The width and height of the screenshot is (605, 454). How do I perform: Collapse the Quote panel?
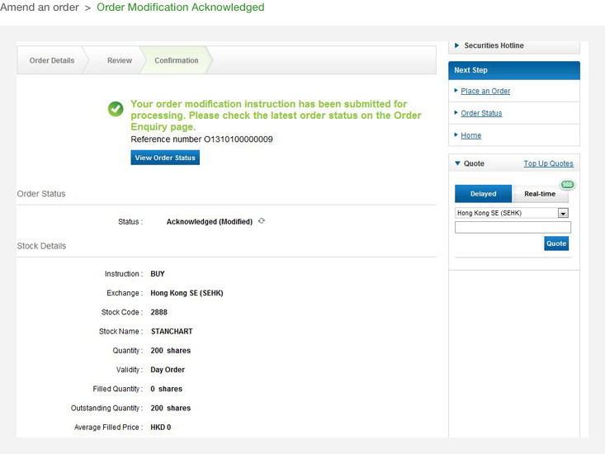[457, 163]
